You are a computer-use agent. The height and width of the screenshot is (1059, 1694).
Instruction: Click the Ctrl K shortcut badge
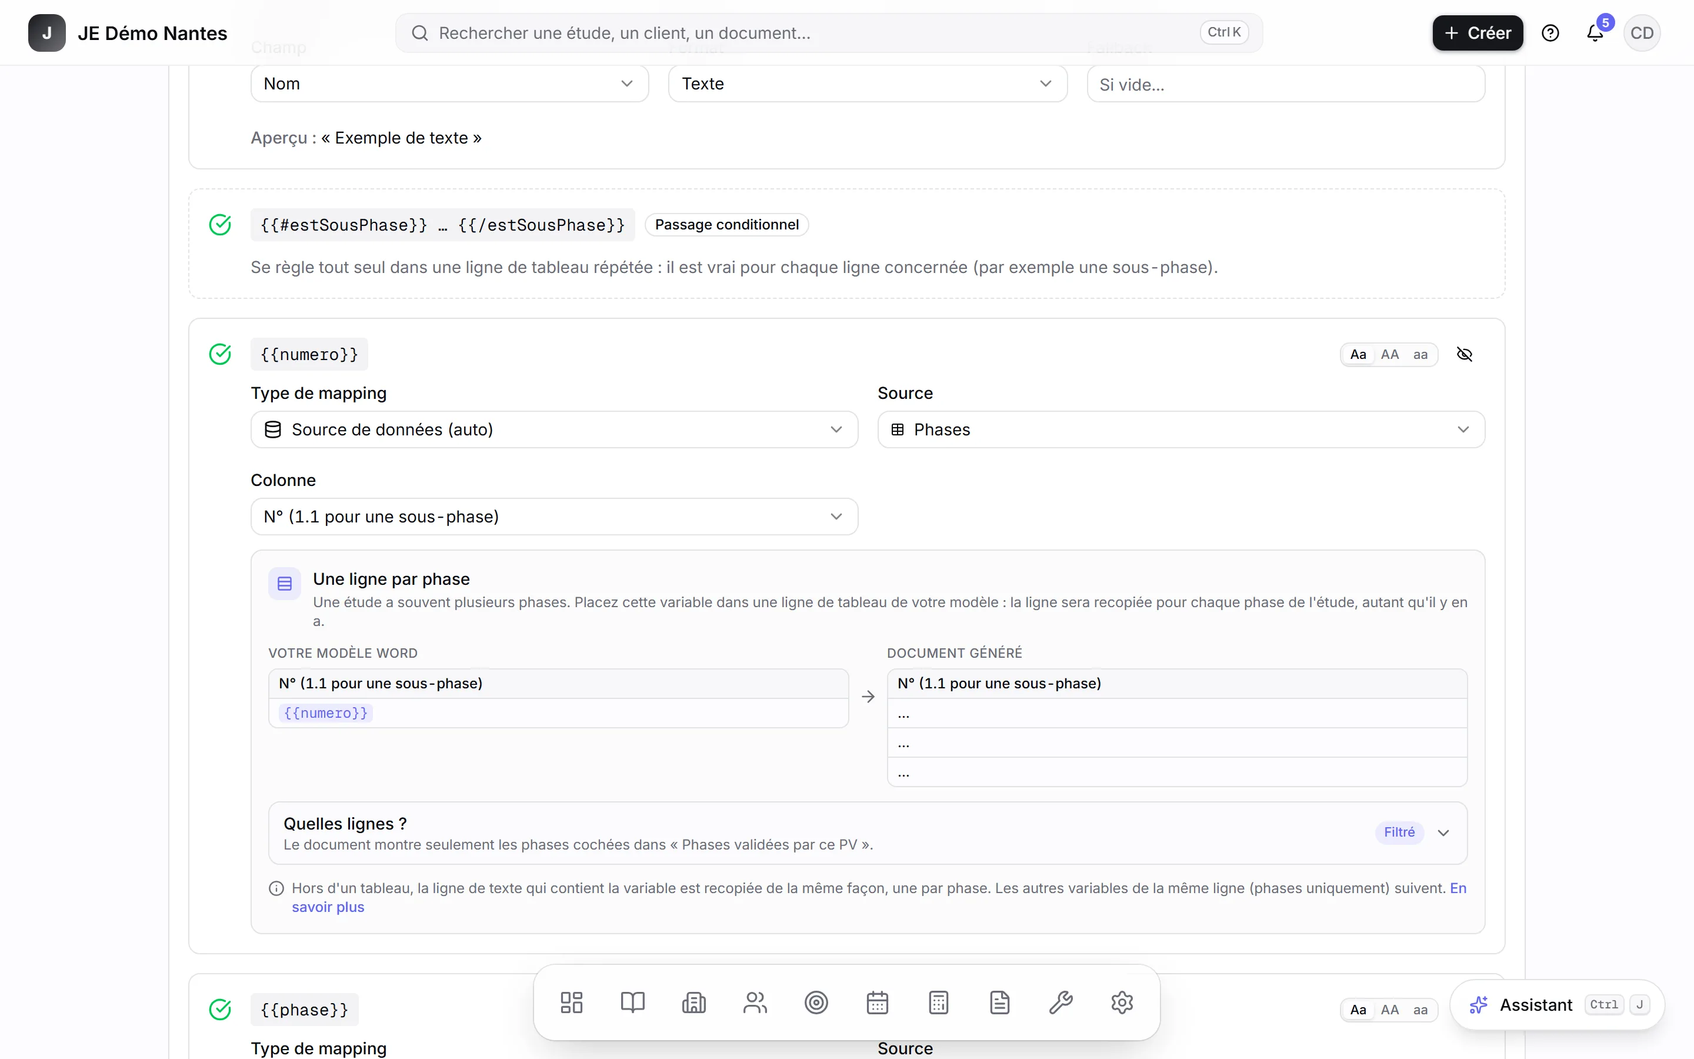1223,32
